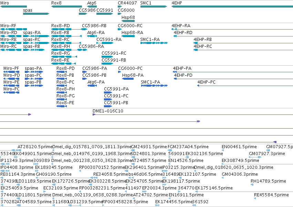
Task: Choose the Rox8-RC transcript label
Action: coord(60,40)
